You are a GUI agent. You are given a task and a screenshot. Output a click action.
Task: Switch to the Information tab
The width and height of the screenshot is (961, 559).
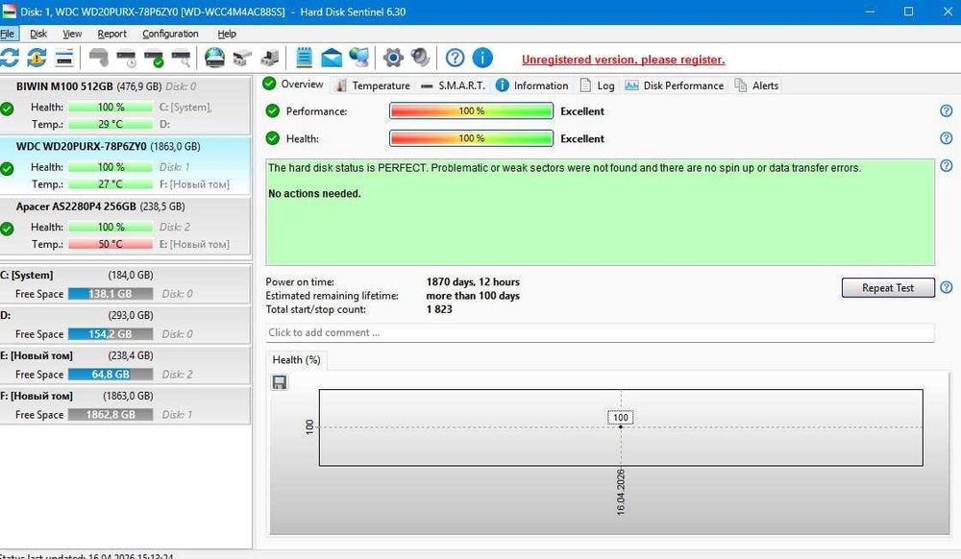pyautogui.click(x=532, y=85)
